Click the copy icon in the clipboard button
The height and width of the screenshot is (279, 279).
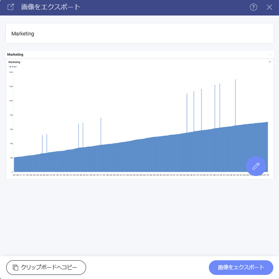(15, 268)
